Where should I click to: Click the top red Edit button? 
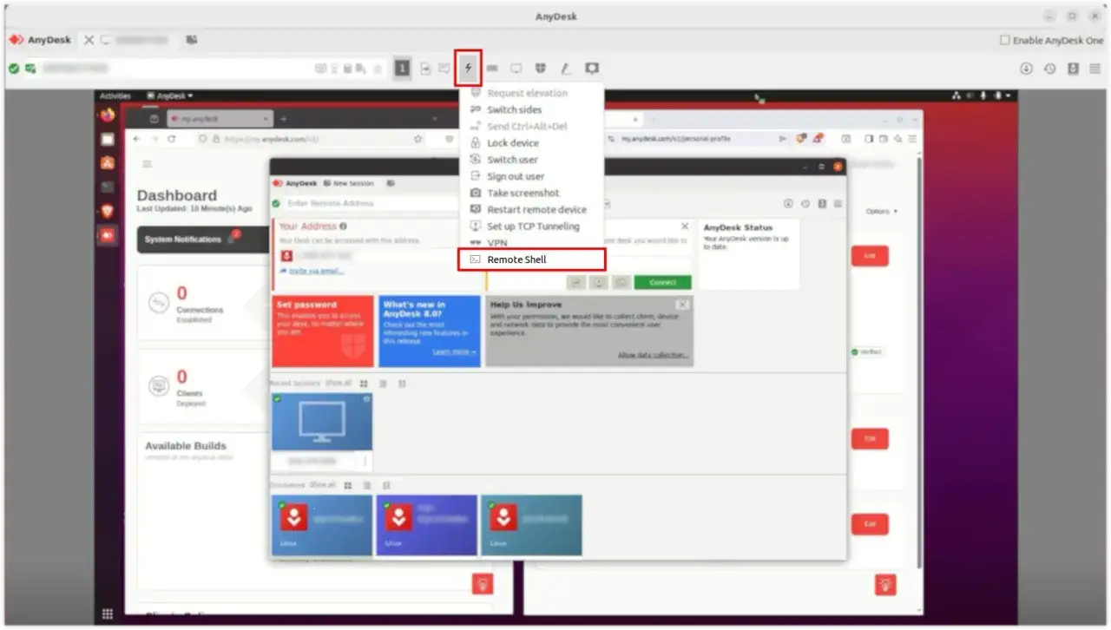coord(870,257)
